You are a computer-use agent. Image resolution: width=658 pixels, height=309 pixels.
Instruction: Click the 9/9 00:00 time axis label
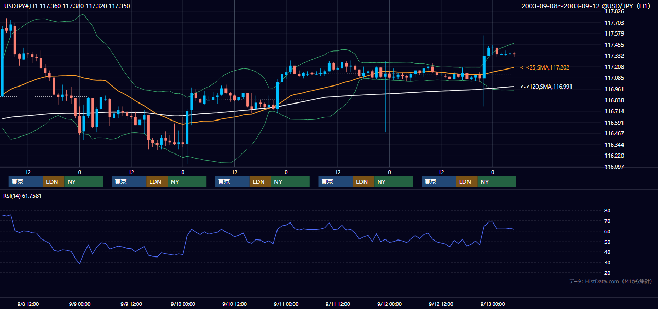click(80, 304)
